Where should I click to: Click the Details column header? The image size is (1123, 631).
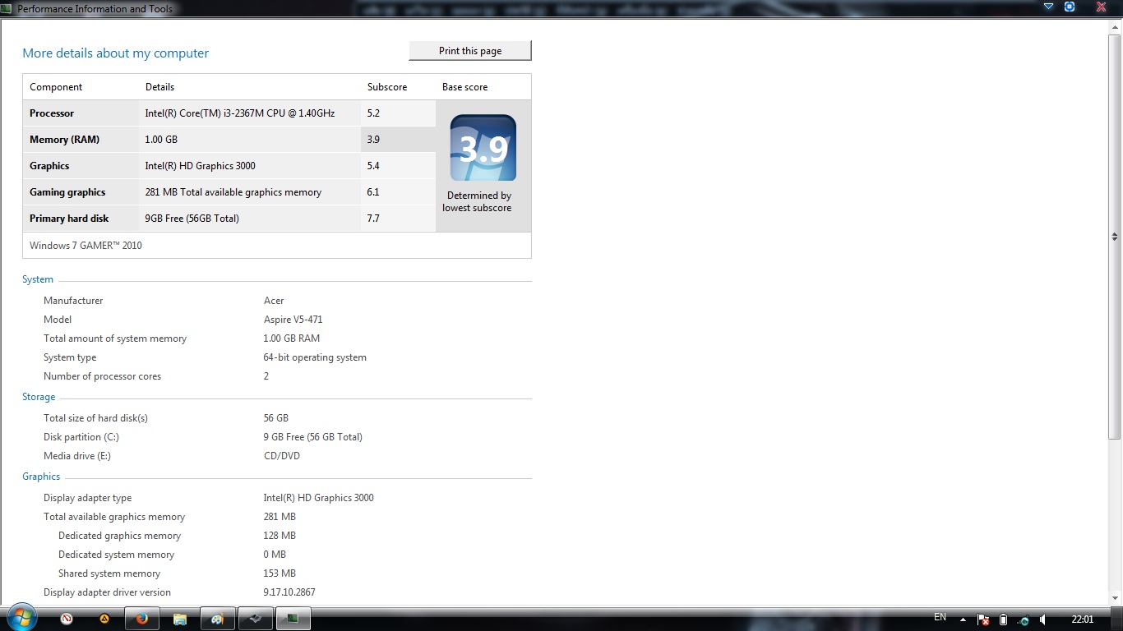point(159,87)
